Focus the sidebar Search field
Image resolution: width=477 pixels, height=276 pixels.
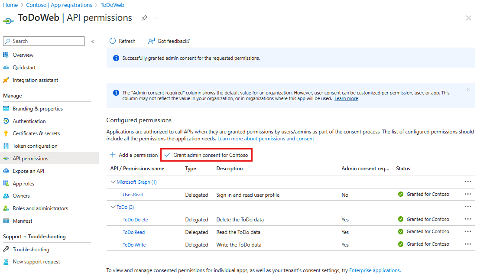[x=44, y=41]
